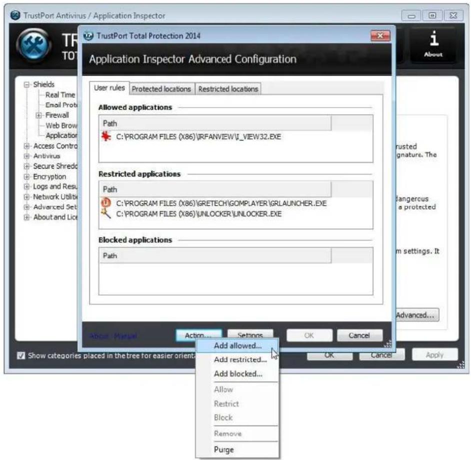
Task: Click the Advanced... button in main window
Action: coord(416,315)
